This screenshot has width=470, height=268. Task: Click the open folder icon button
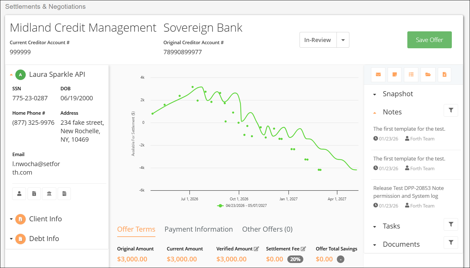(x=428, y=75)
